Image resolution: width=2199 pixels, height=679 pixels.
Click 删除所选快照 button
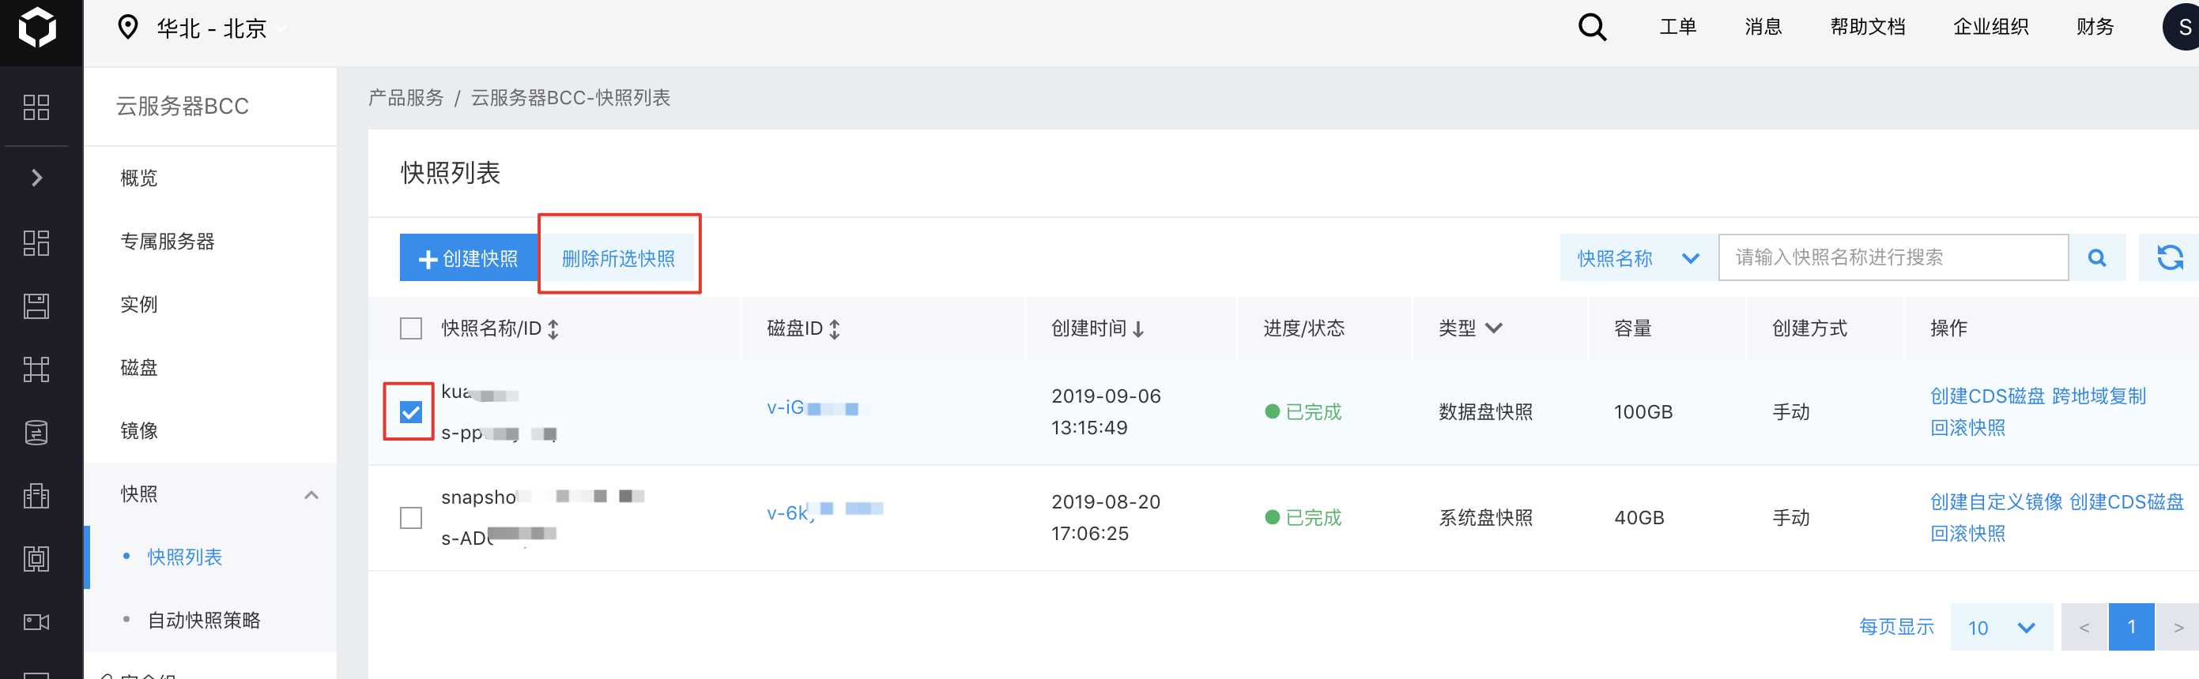point(618,257)
